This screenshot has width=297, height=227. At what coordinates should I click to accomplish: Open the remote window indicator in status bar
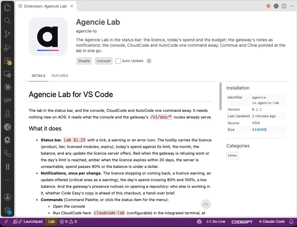(x=6, y=222)
